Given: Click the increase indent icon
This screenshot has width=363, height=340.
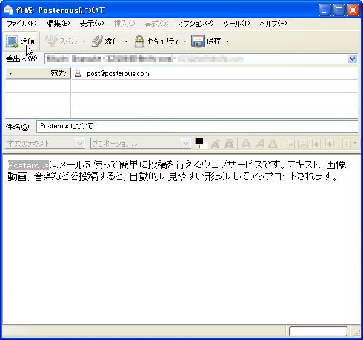Looking at the screenshot, I should [330, 144].
